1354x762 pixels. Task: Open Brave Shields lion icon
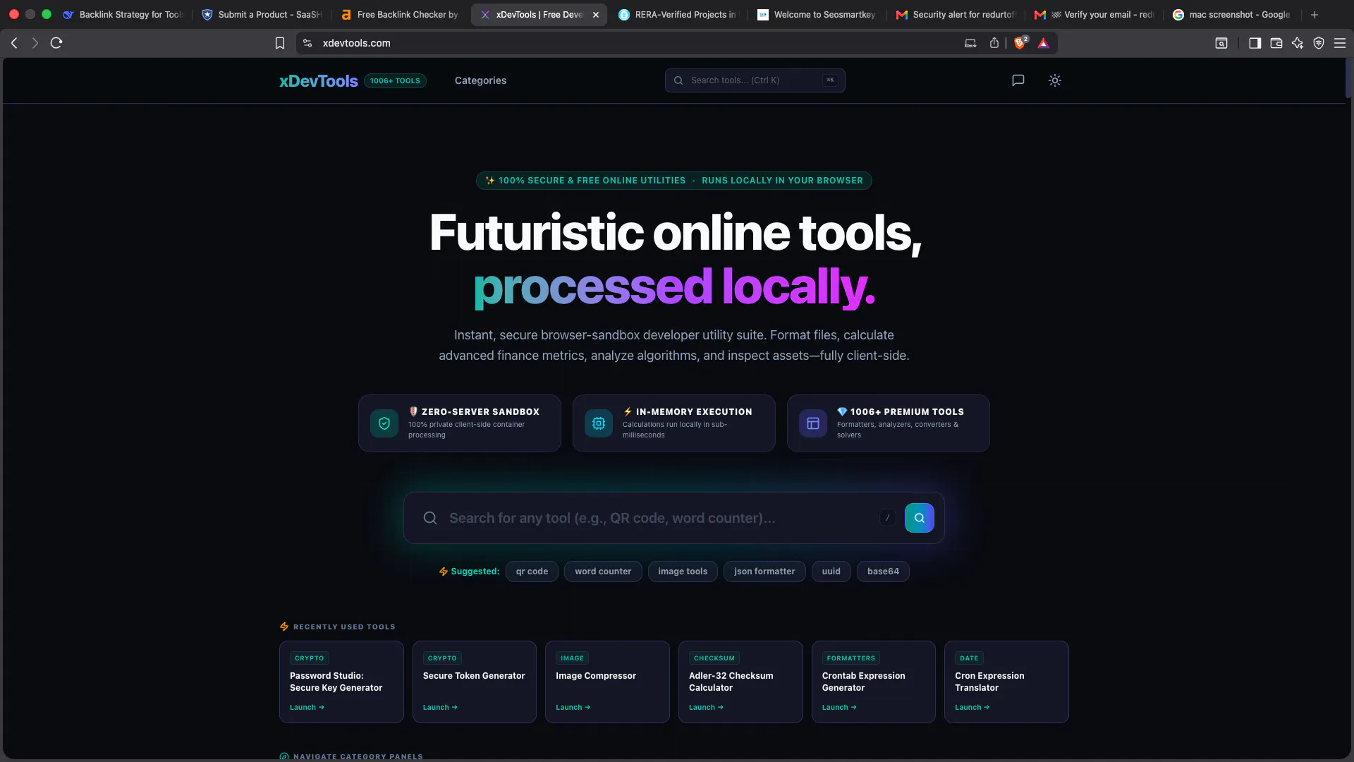coord(1020,43)
